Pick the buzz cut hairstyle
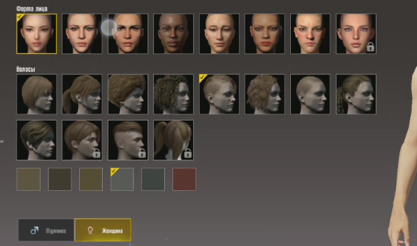 [x=310, y=94]
